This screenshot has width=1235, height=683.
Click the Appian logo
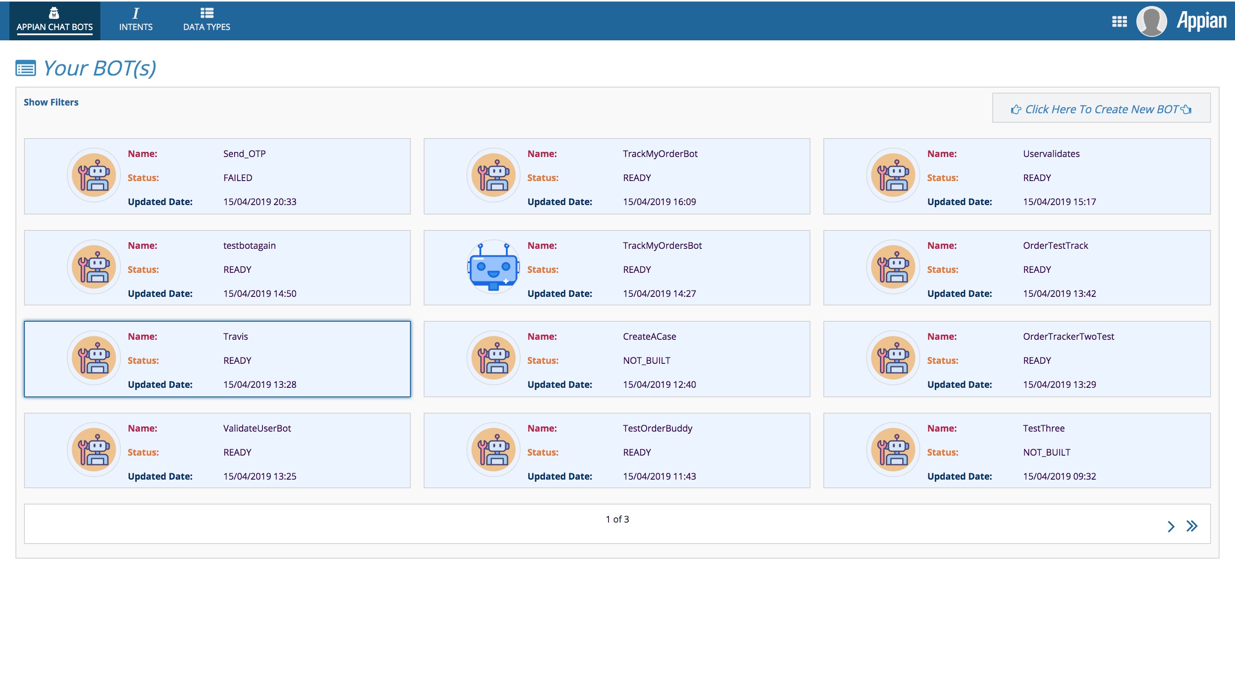coord(1202,21)
